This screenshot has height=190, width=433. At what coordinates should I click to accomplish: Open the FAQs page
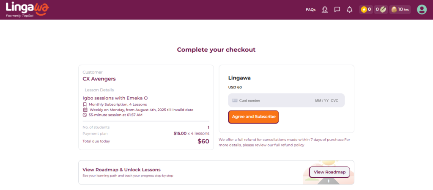(x=311, y=9)
